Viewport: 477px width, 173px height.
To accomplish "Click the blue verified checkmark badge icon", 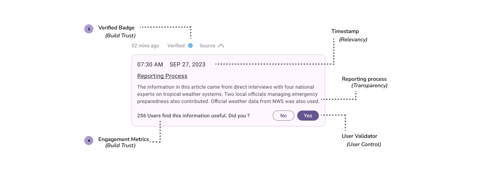I will (191, 46).
